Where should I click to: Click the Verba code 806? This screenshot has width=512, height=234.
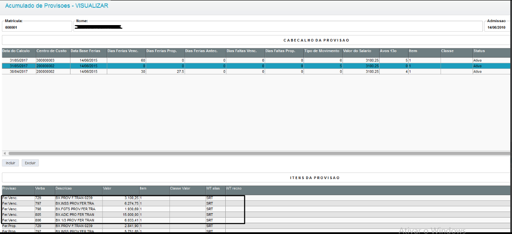pos(38,220)
